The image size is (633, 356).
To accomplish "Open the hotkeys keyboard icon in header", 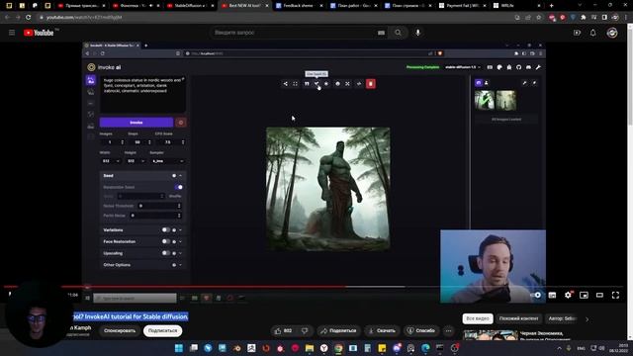I will click(x=490, y=67).
